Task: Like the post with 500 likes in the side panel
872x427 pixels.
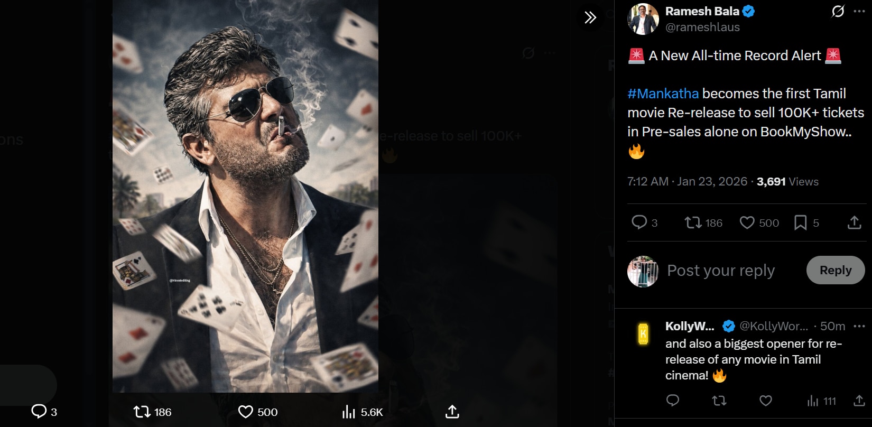Action: point(747,222)
